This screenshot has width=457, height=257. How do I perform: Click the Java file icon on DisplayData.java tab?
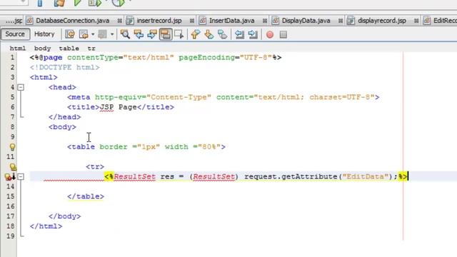pos(275,21)
